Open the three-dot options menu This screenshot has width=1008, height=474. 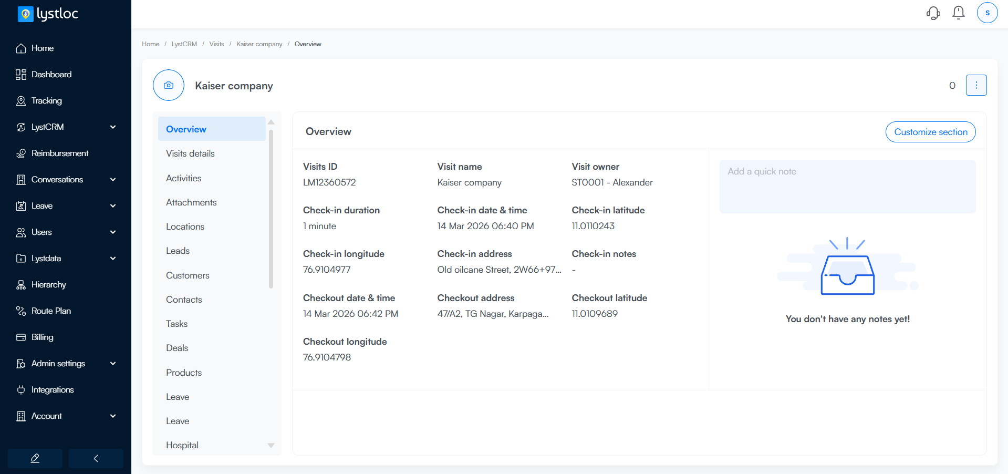pos(976,85)
